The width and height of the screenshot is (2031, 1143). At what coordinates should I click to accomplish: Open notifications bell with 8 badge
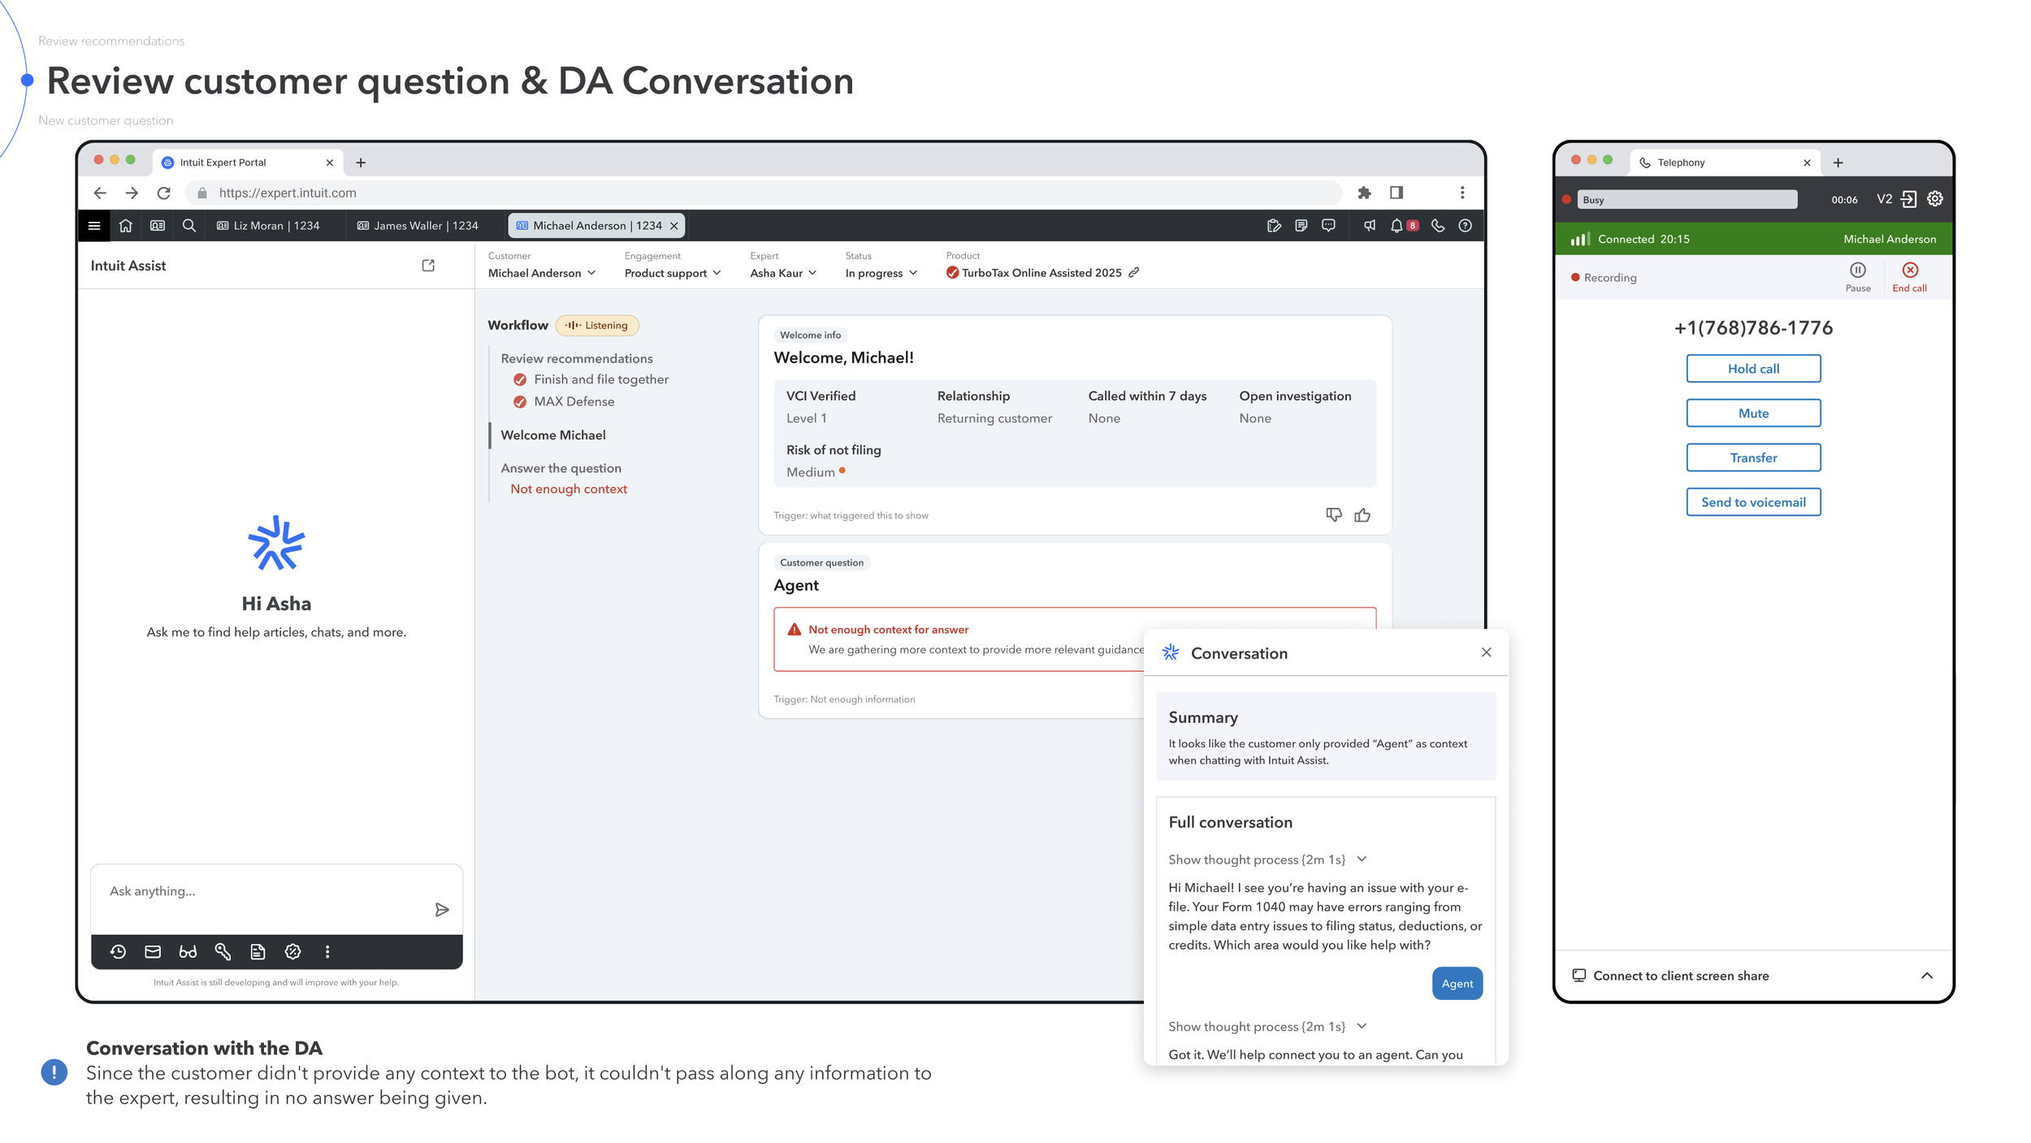coord(1404,226)
